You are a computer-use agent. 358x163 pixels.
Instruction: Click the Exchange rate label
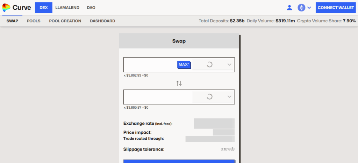(x=148, y=124)
